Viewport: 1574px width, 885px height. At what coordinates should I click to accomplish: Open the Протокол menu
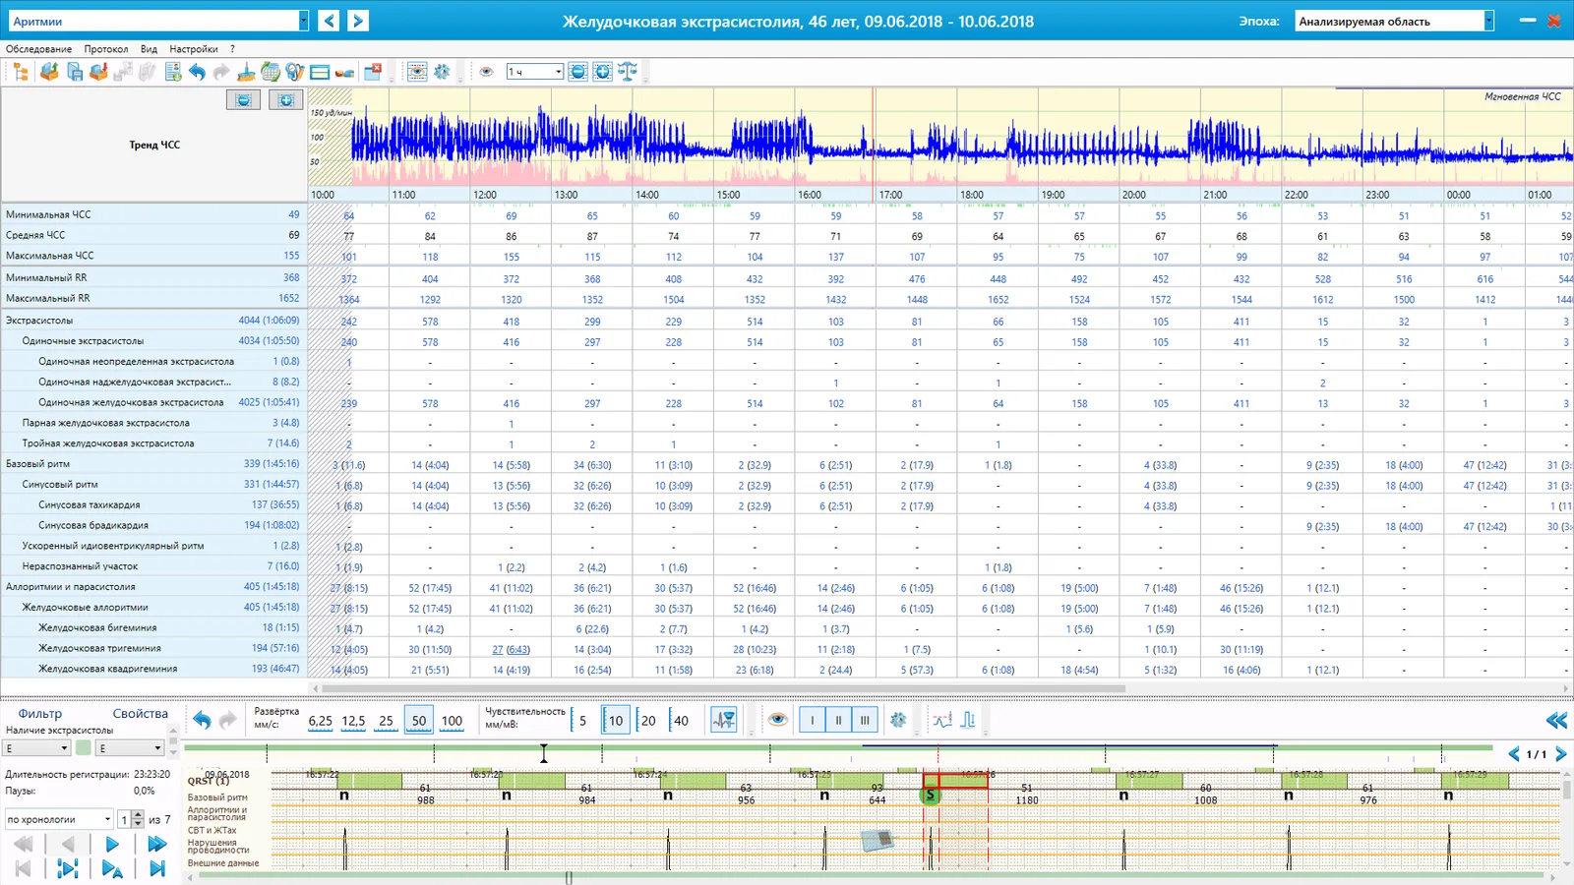pos(105,48)
